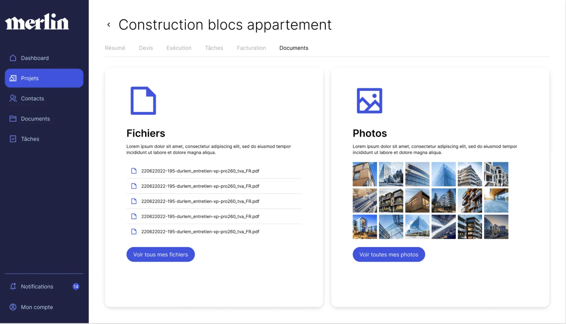
Task: Click the Contacts people icon
Action: (x=13, y=98)
